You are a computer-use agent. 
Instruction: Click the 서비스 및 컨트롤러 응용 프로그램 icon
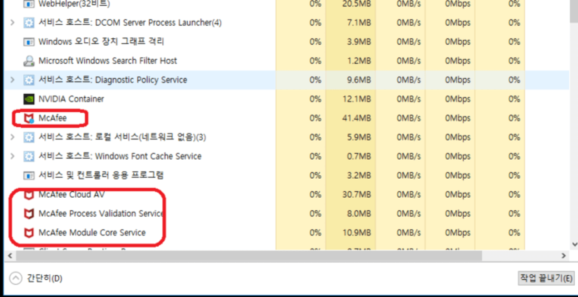coord(28,175)
